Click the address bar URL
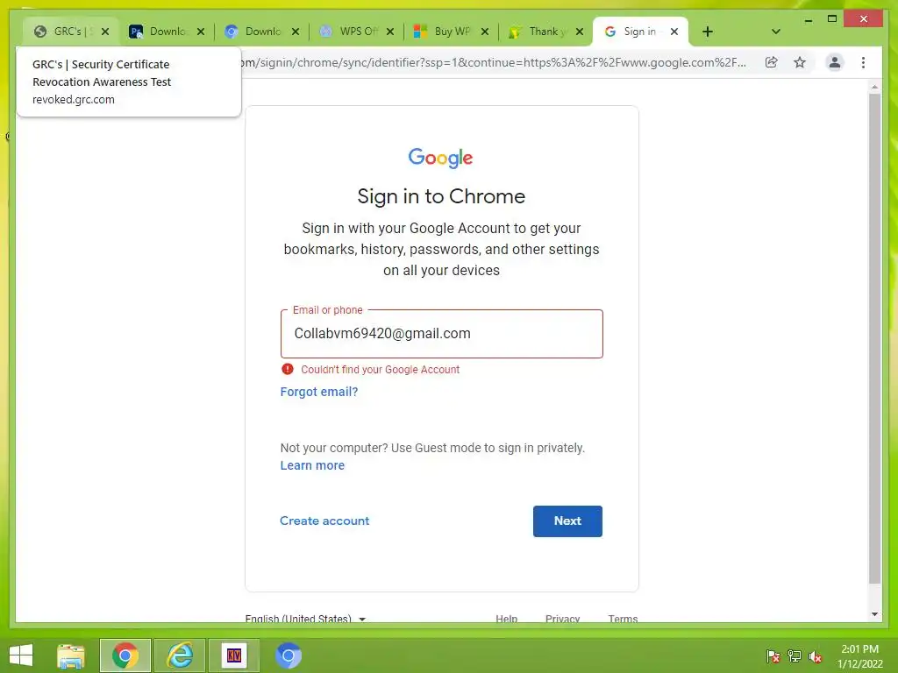Image resolution: width=898 pixels, height=673 pixels. (x=493, y=62)
